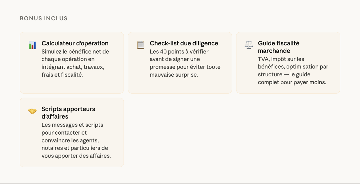Choose the Scripts apporteurs d'affaires bonus card
The height and width of the screenshot is (184, 360).
tap(72, 162)
